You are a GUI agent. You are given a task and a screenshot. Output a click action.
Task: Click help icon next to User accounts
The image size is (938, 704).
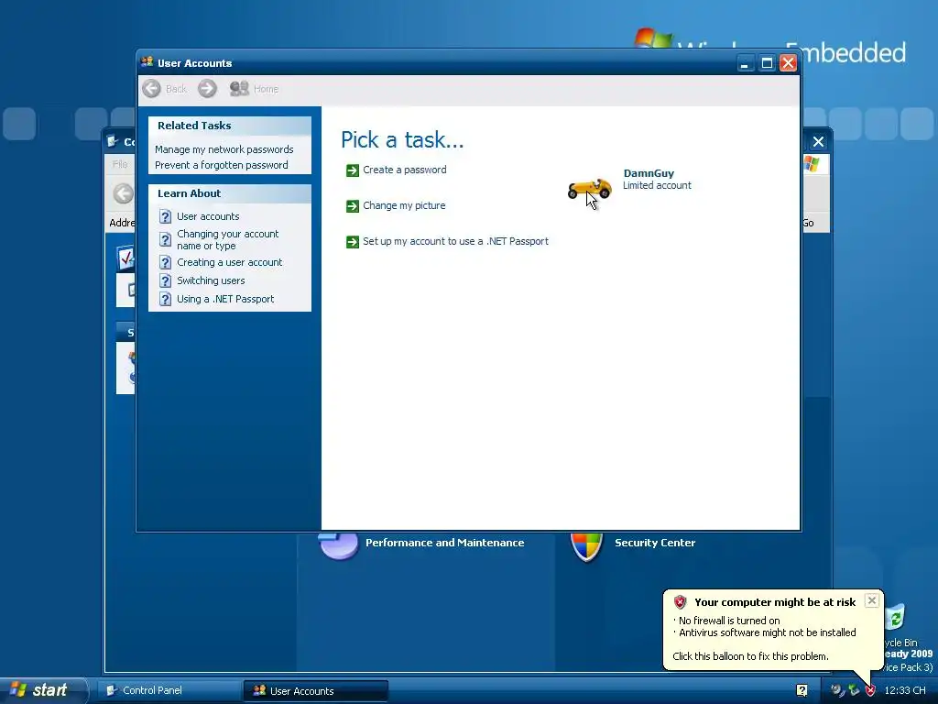point(166,216)
